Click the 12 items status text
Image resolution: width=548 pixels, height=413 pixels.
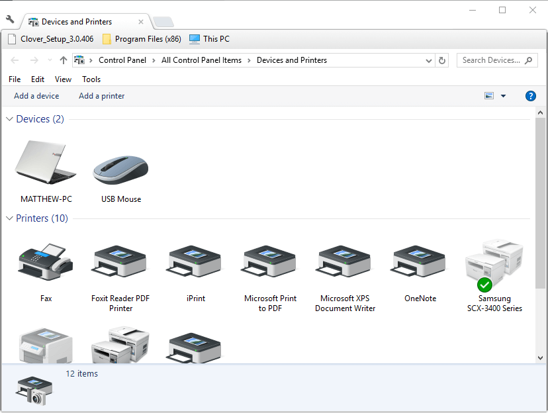[x=82, y=373]
